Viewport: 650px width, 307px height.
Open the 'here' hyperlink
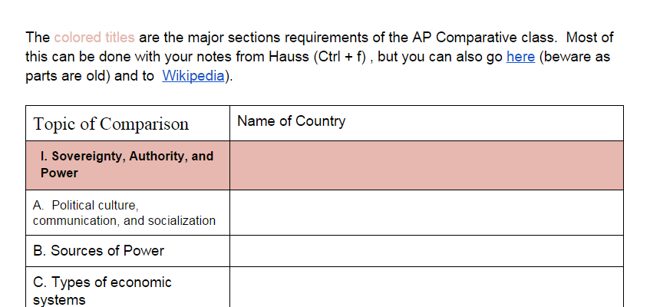click(x=520, y=57)
